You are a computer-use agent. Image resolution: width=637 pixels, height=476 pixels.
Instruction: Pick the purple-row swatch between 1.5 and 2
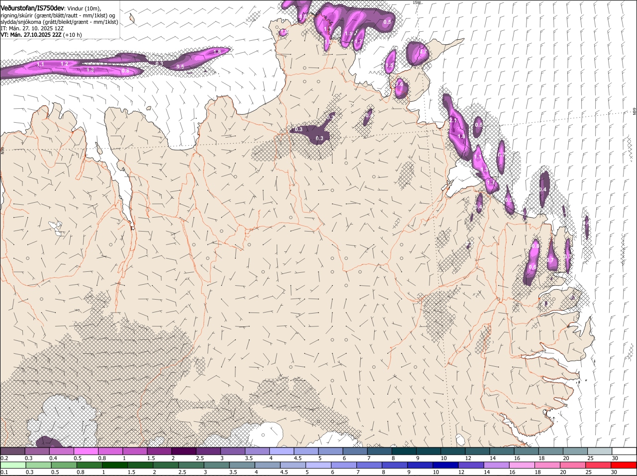click(x=159, y=451)
